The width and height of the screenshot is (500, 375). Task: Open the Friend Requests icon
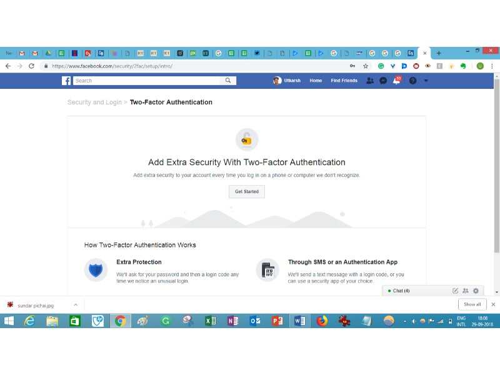(370, 81)
